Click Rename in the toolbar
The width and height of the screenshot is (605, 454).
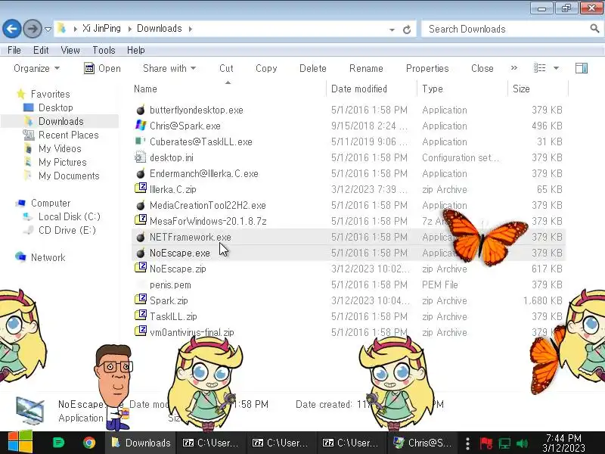(x=366, y=68)
